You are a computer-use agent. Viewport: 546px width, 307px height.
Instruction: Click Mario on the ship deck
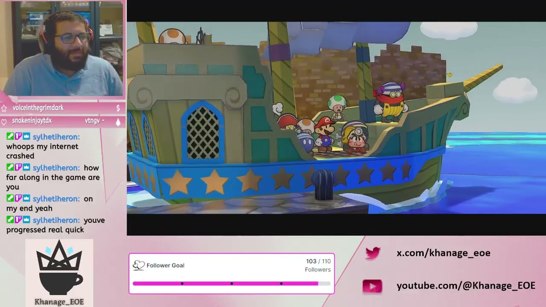pos(325,134)
